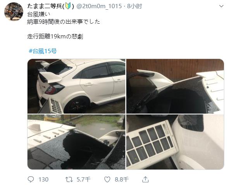
Task: Open the tweet permalink via 8小时 timestamp
Action: [135, 6]
